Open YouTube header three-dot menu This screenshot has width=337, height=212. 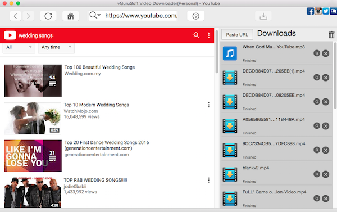(x=209, y=35)
